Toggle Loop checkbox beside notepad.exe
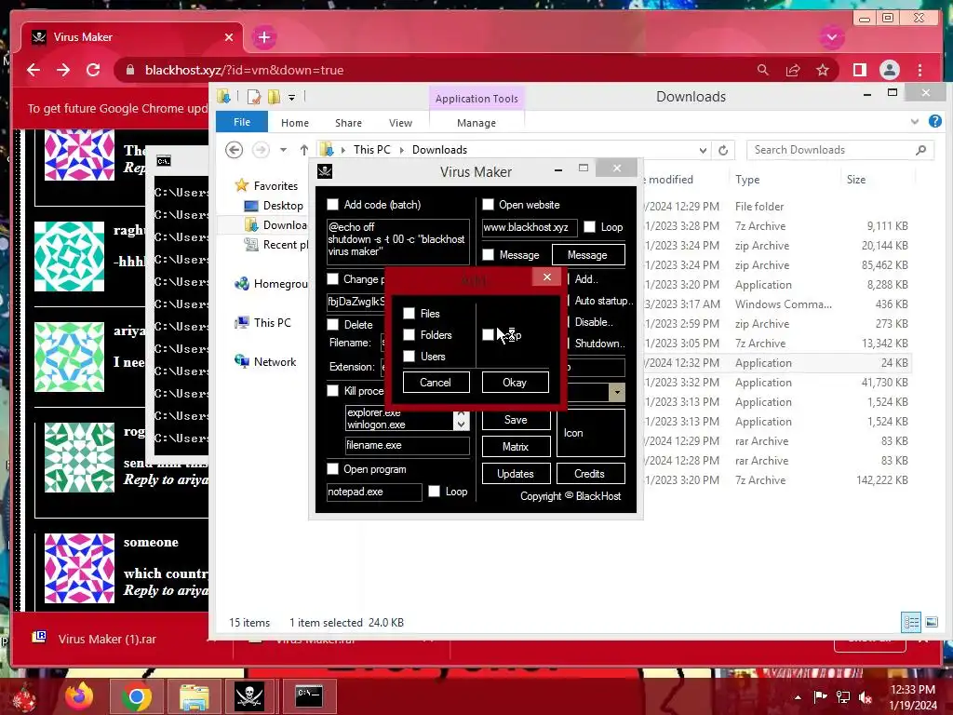This screenshot has height=715, width=953. click(x=434, y=492)
